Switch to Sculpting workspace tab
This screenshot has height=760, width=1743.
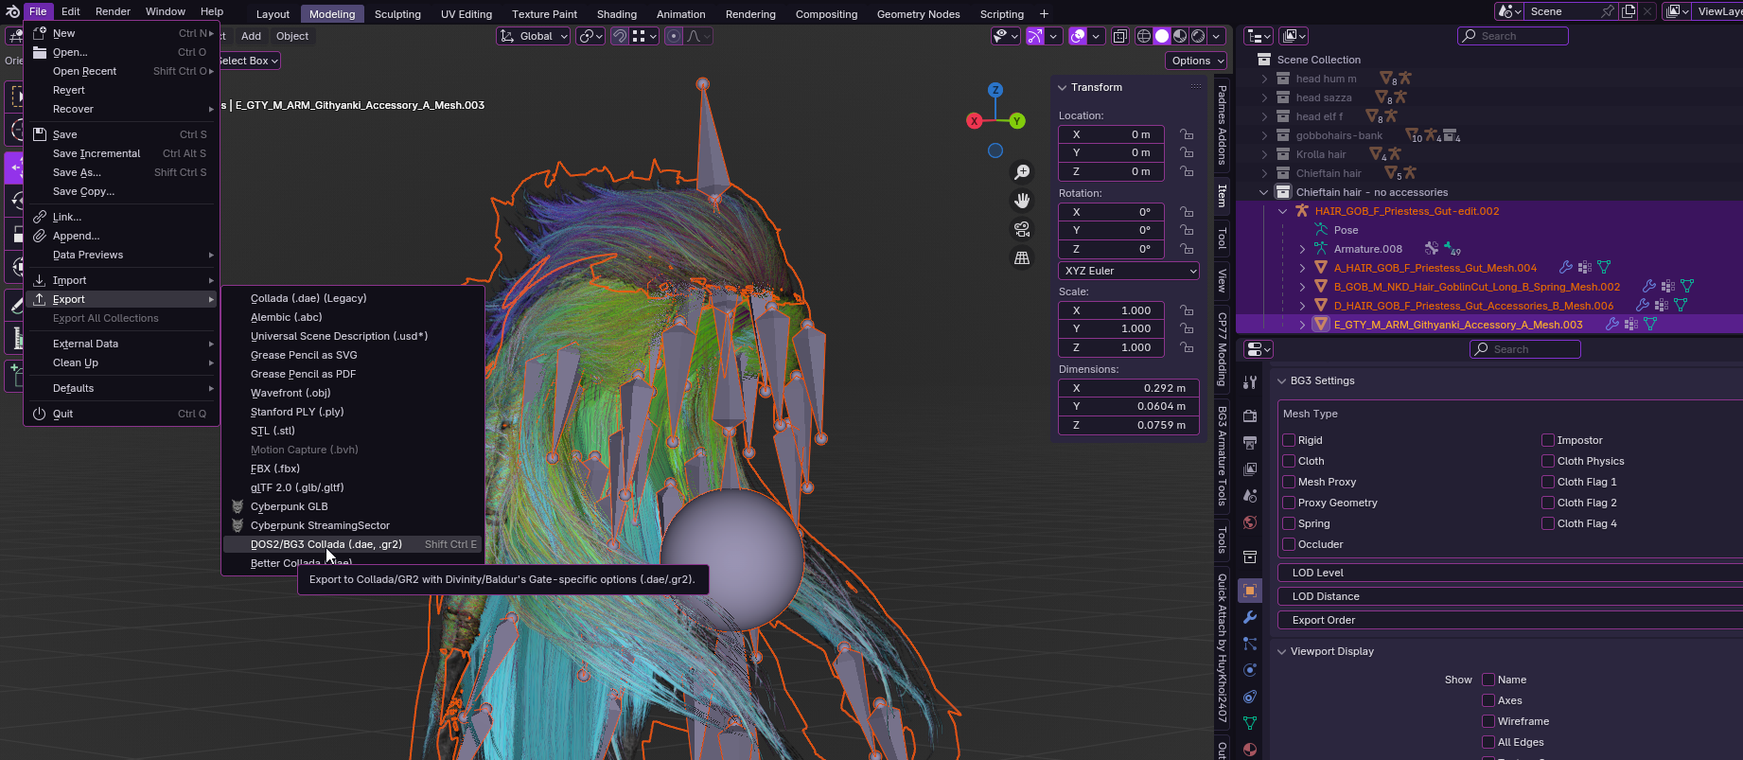click(397, 14)
